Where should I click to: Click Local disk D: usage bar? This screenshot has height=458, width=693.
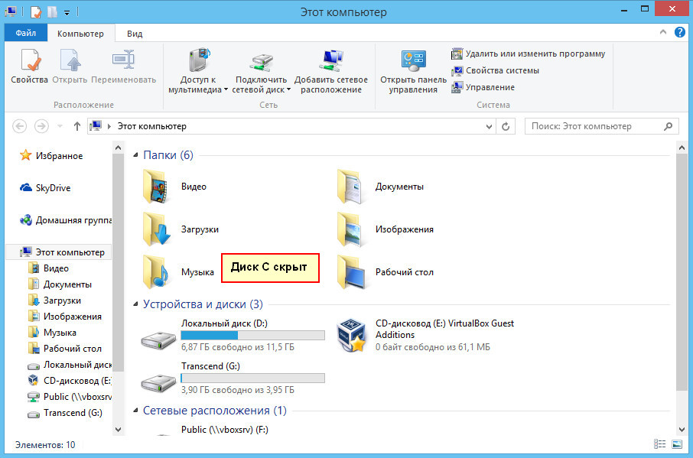tap(253, 336)
